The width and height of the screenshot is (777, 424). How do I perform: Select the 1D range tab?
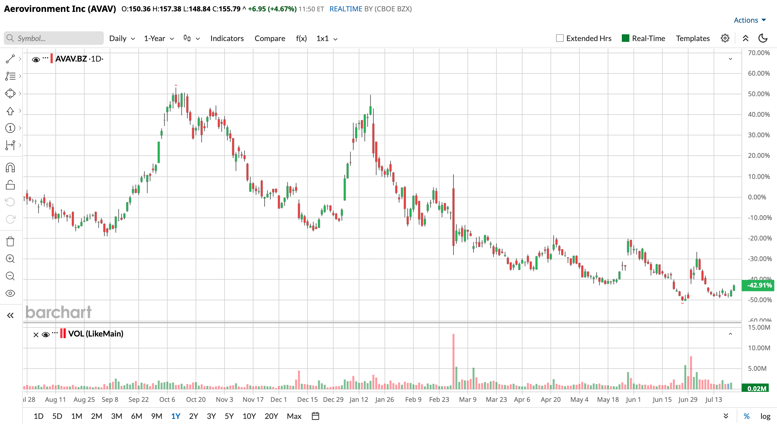[x=39, y=416]
